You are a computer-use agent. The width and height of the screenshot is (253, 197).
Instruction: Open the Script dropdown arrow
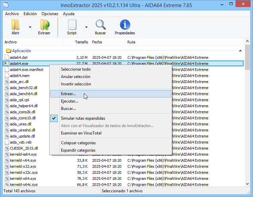(86, 27)
